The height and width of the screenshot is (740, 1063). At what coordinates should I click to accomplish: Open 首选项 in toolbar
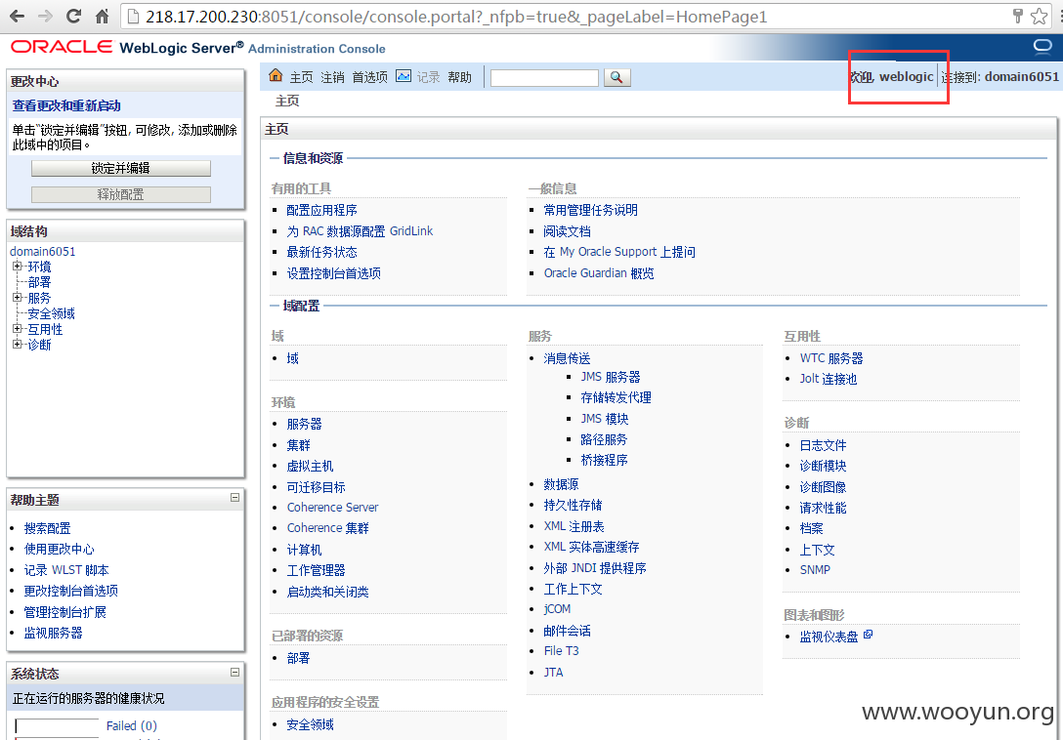coord(369,77)
